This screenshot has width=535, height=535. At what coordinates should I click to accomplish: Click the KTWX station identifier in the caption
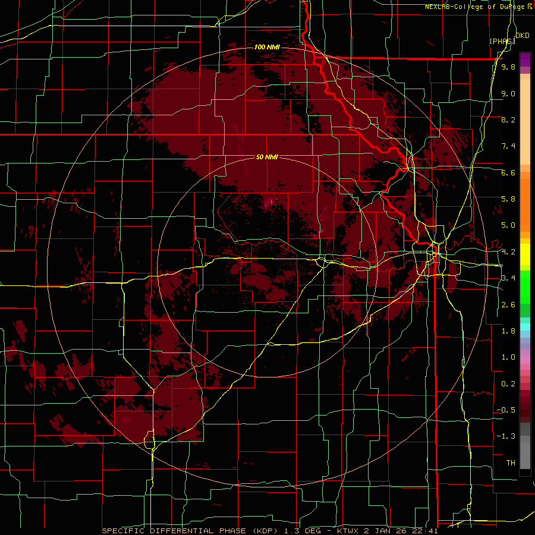point(348,531)
